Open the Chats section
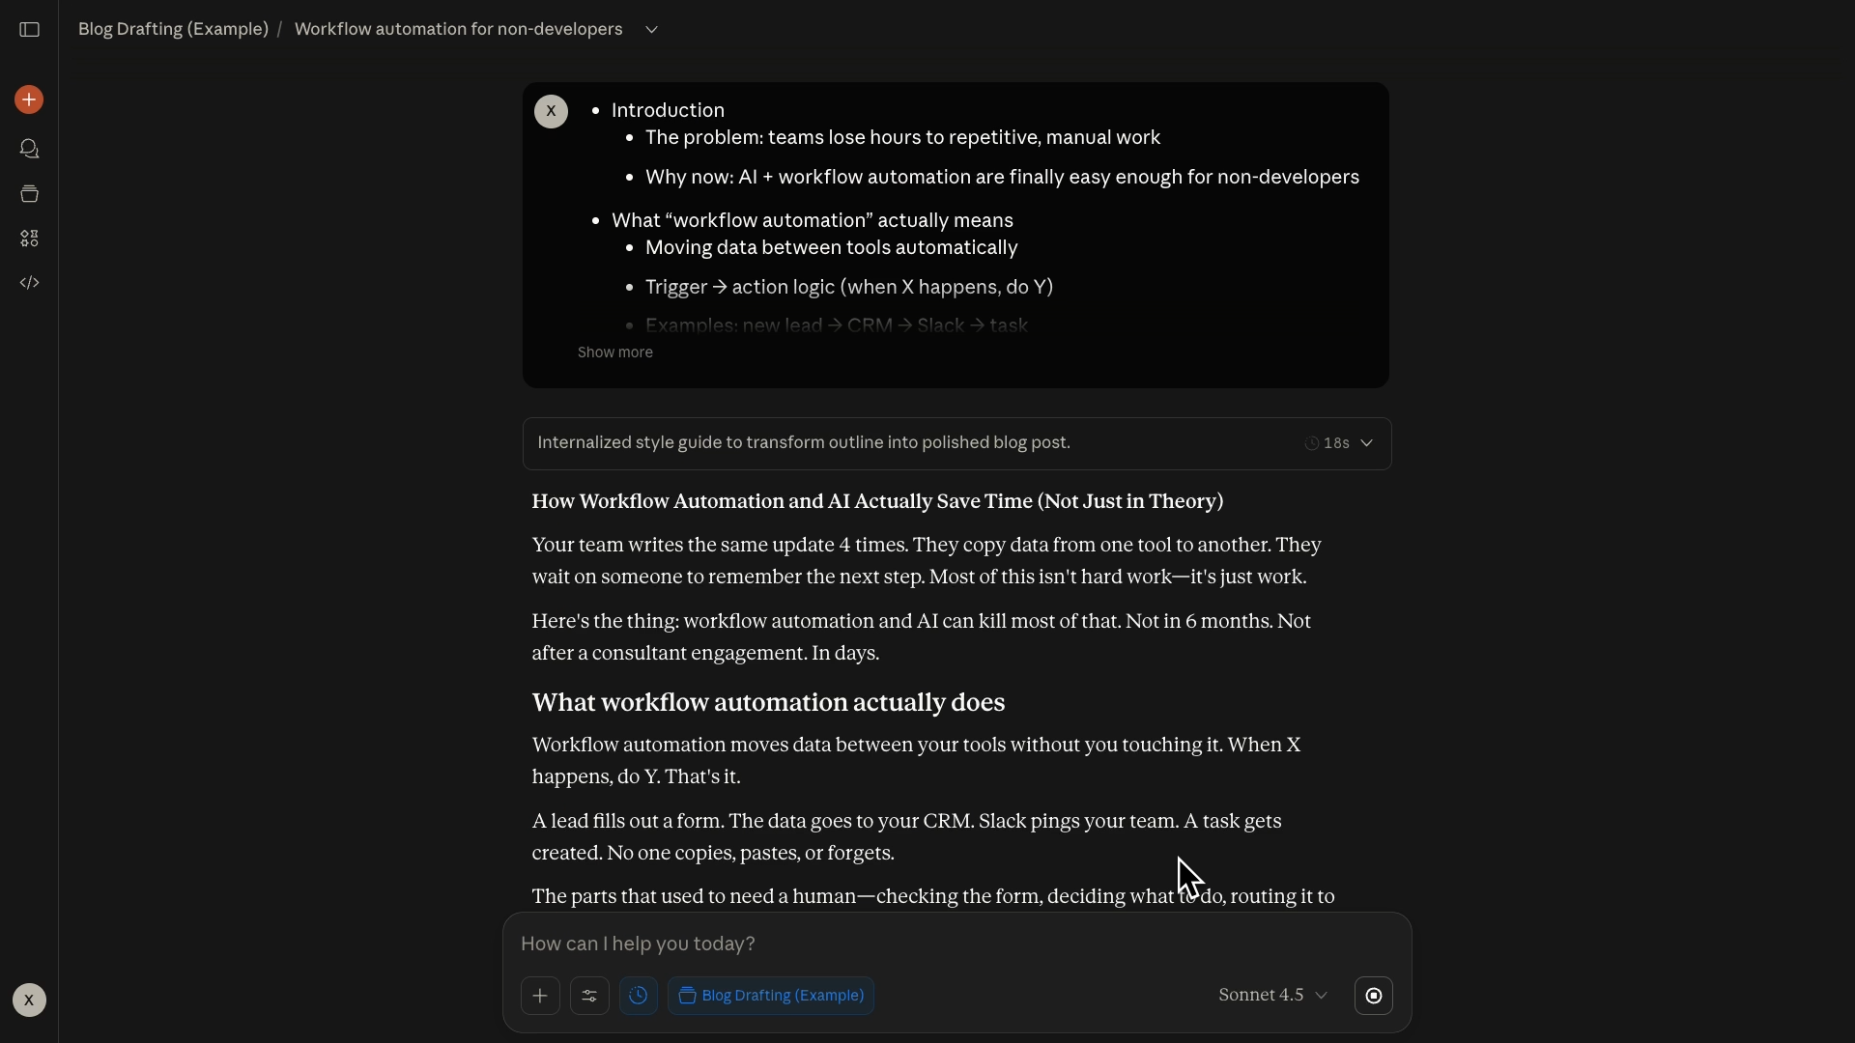The width and height of the screenshot is (1855, 1043). point(29,148)
